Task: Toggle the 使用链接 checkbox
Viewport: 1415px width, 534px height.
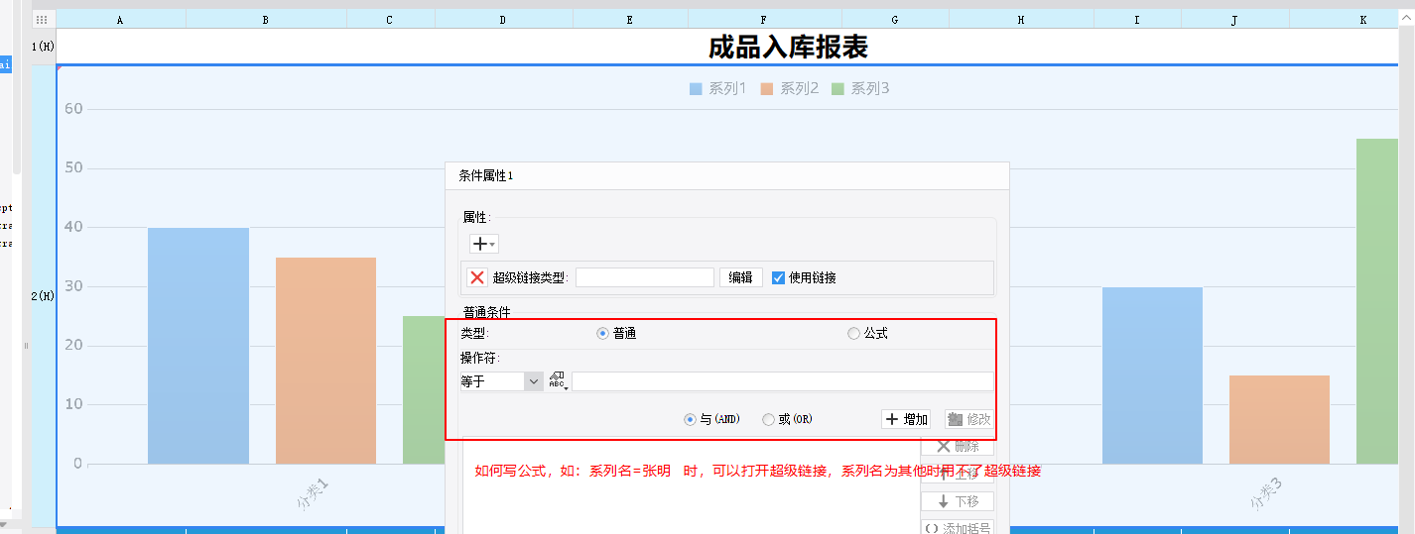Action: [779, 277]
